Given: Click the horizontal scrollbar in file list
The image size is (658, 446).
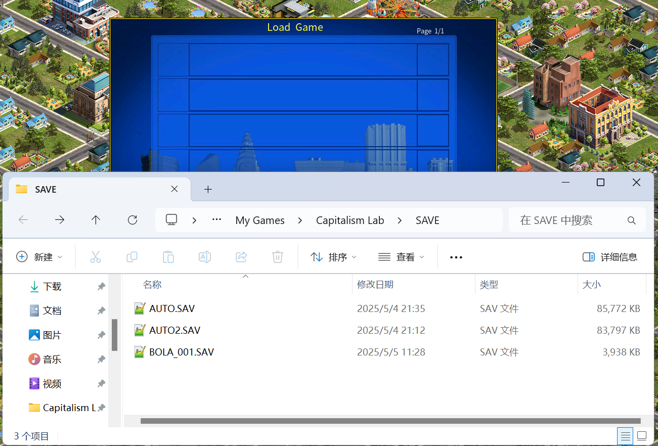Looking at the screenshot, I should [x=390, y=421].
